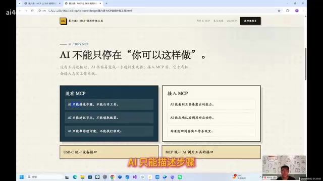Switch to the first browser tab
The image size is (323, 181).
click(x=42, y=4)
